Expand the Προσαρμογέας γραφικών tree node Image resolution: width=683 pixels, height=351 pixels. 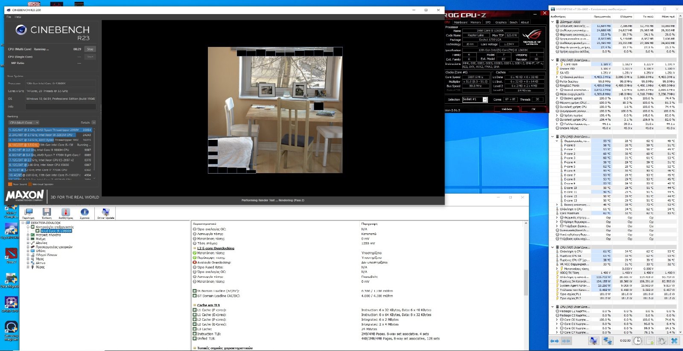pyautogui.click(x=28, y=247)
